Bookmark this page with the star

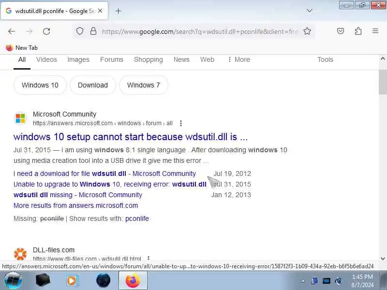click(x=307, y=31)
